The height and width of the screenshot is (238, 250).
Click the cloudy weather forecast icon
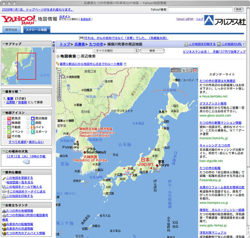coord(26,162)
